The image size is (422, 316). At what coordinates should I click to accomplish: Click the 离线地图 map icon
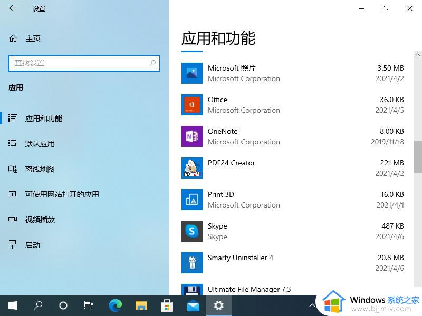point(12,169)
